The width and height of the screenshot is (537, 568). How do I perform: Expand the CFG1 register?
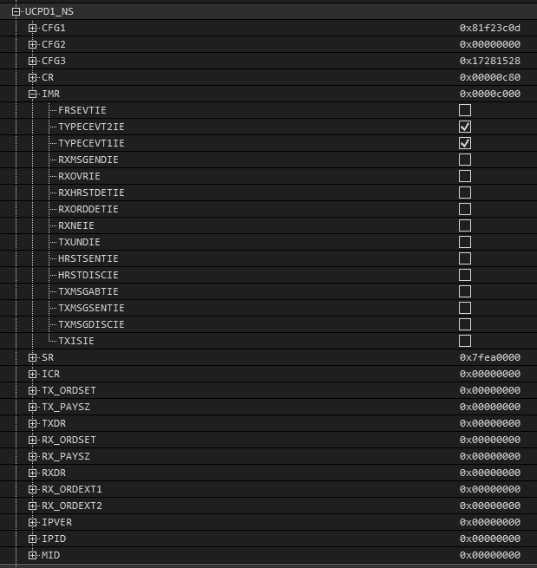pos(33,29)
